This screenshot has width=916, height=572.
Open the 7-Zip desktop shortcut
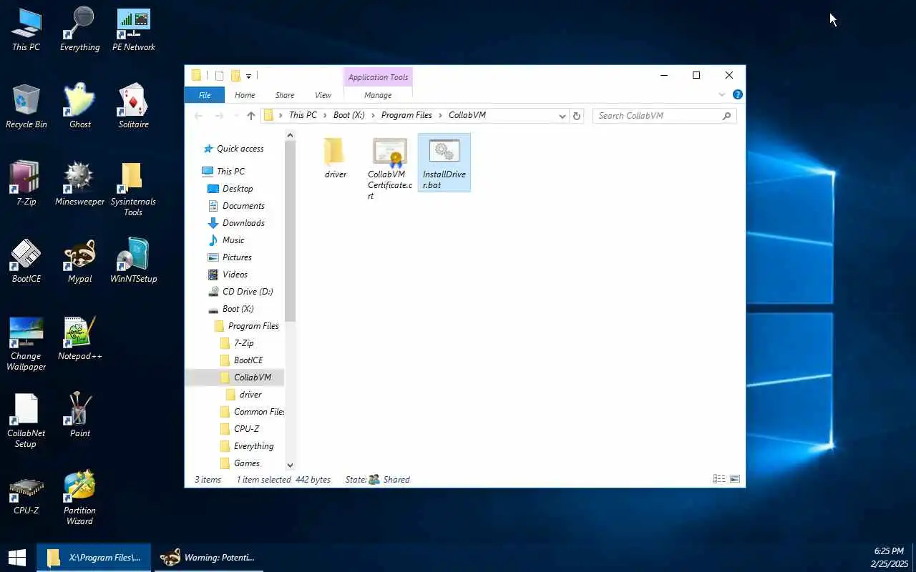(26, 184)
